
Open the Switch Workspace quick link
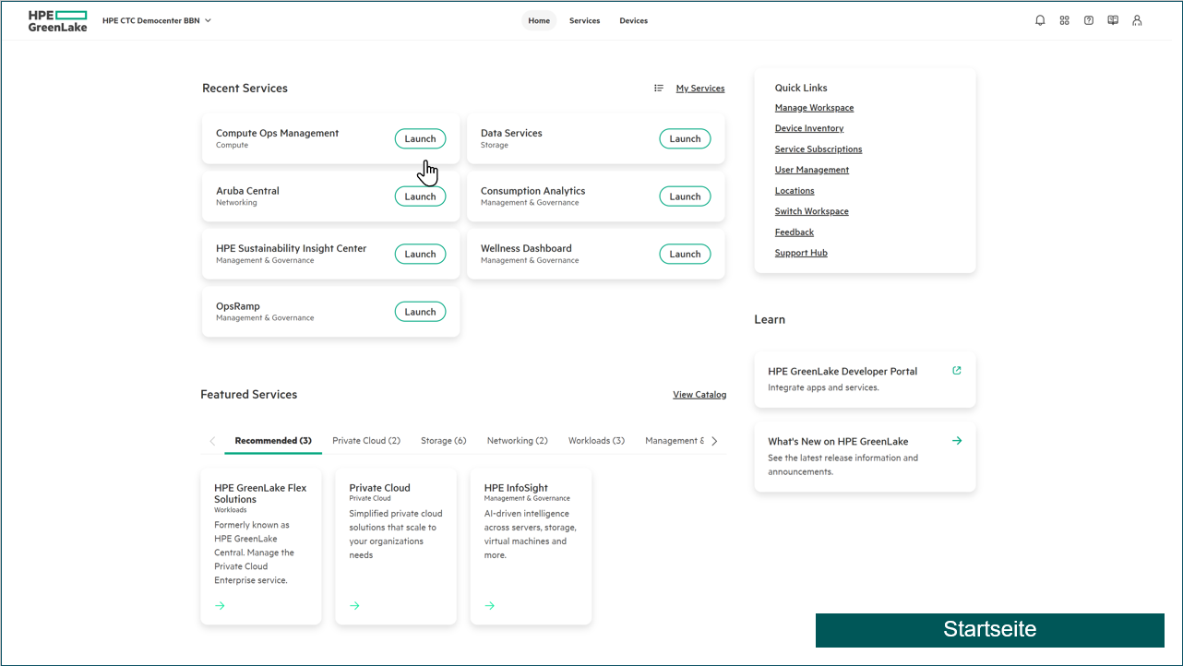point(812,211)
